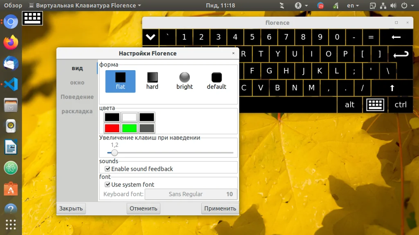Open Visual Studio Code from the dock
This screenshot has width=419, height=235.
point(11,84)
